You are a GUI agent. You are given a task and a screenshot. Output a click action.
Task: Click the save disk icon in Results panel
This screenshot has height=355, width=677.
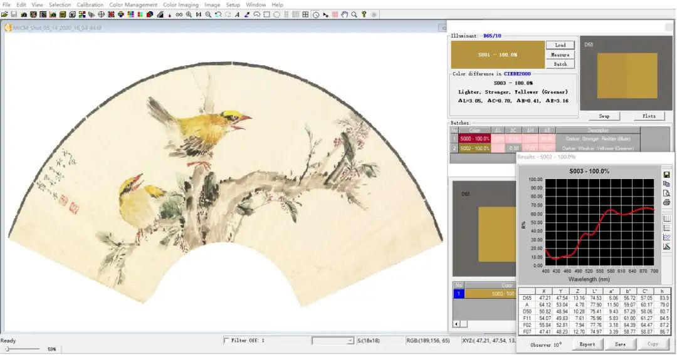(x=666, y=175)
